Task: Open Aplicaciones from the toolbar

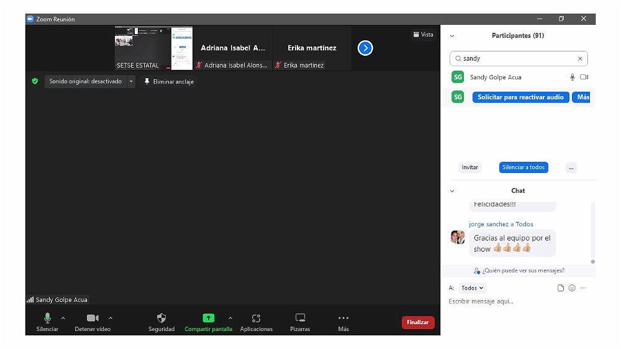Action: pos(256,318)
